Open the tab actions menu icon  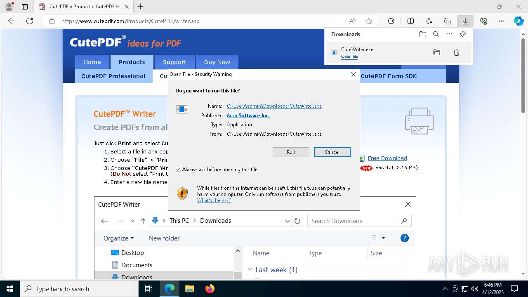click(x=25, y=7)
